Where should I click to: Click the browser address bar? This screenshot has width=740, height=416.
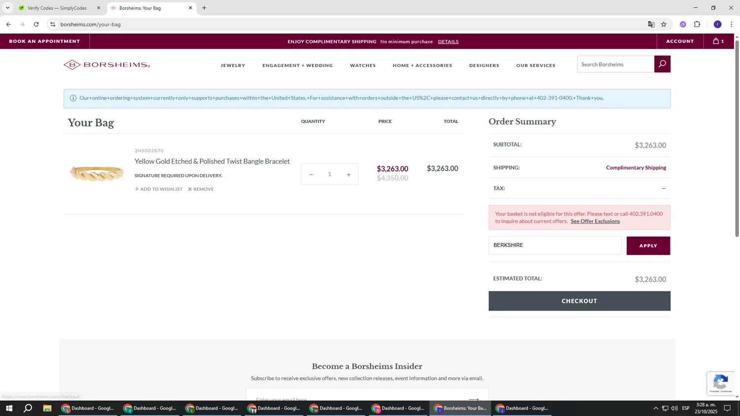[x=345, y=24]
